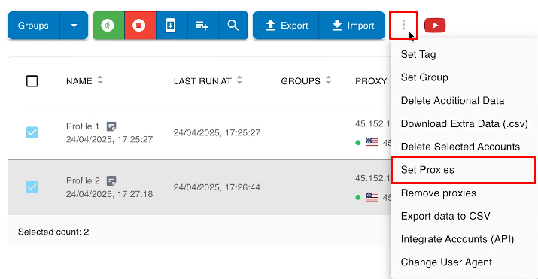The width and height of the screenshot is (538, 279).
Task: Click the Export button
Action: pyautogui.click(x=286, y=26)
